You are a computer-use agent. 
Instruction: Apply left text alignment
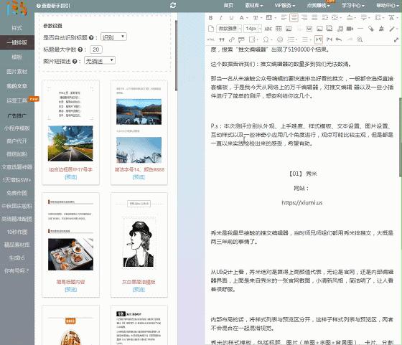pos(284,18)
